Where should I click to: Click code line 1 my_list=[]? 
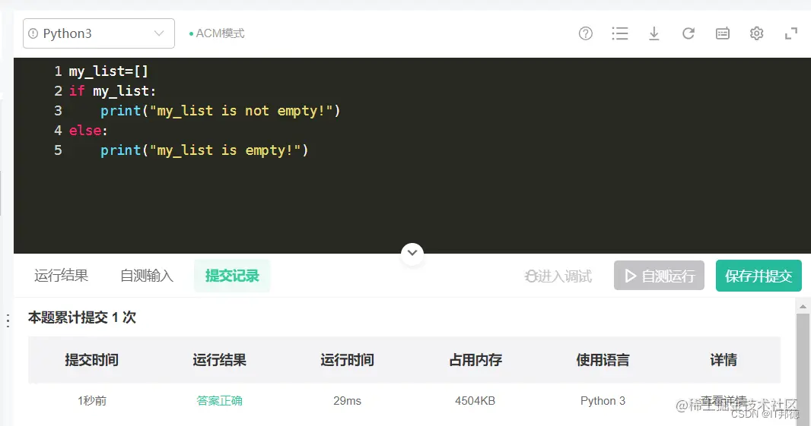[109, 71]
